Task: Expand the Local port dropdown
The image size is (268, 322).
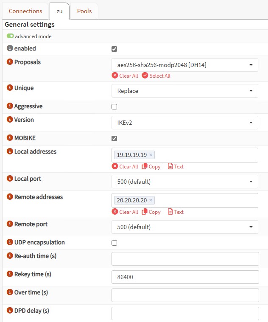Action: click(184, 182)
